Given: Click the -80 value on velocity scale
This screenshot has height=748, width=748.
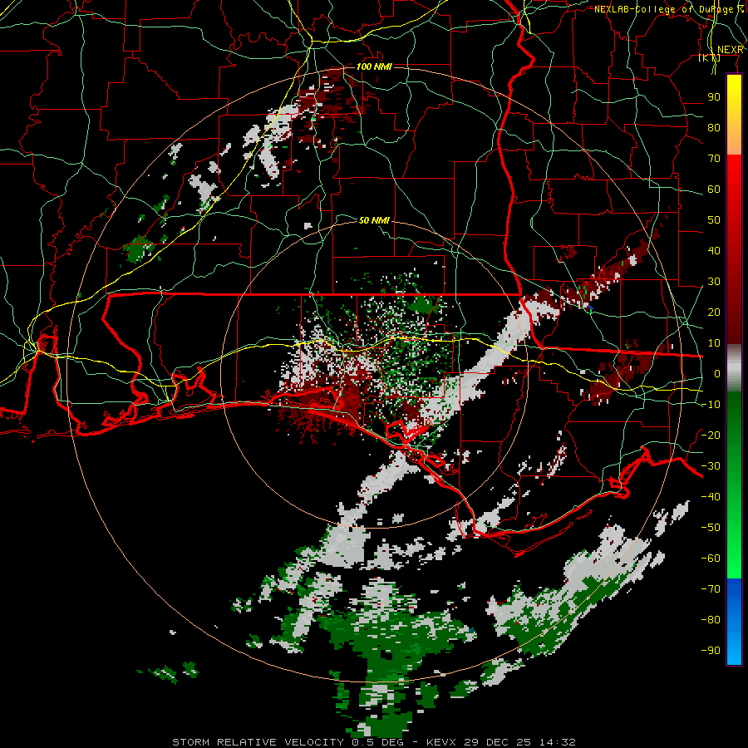Looking at the screenshot, I should pyautogui.click(x=711, y=620).
